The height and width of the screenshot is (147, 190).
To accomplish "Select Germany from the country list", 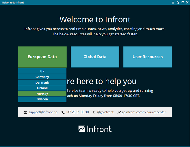I will pos(42,77).
